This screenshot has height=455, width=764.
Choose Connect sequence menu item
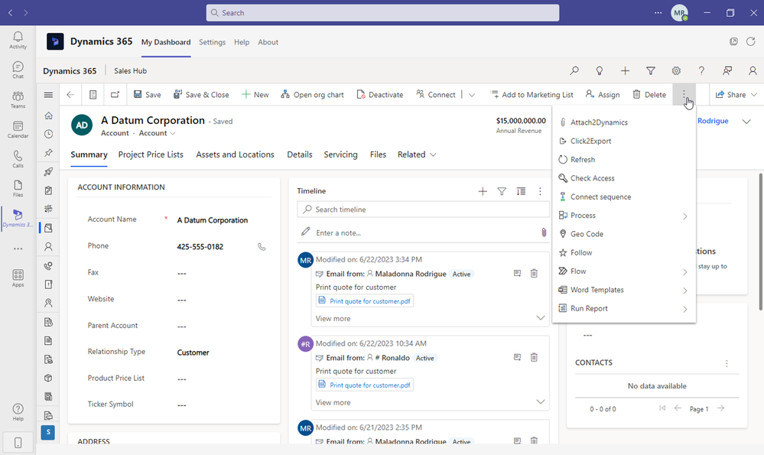[x=624, y=197]
